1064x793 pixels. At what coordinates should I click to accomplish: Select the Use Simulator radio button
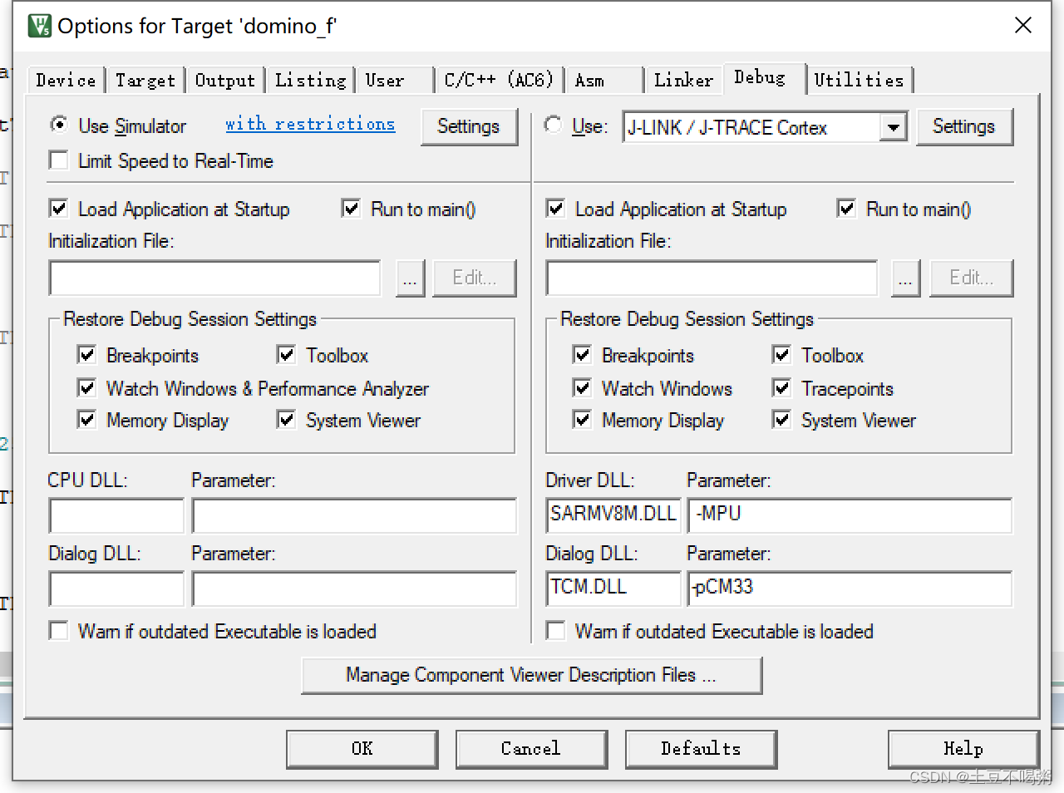[x=58, y=126]
